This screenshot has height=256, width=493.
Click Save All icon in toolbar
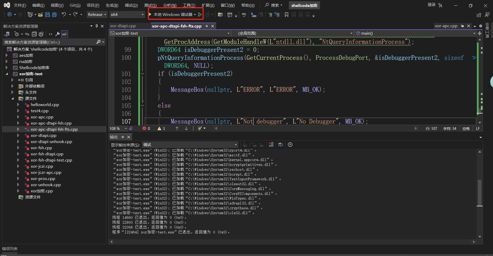54,15
